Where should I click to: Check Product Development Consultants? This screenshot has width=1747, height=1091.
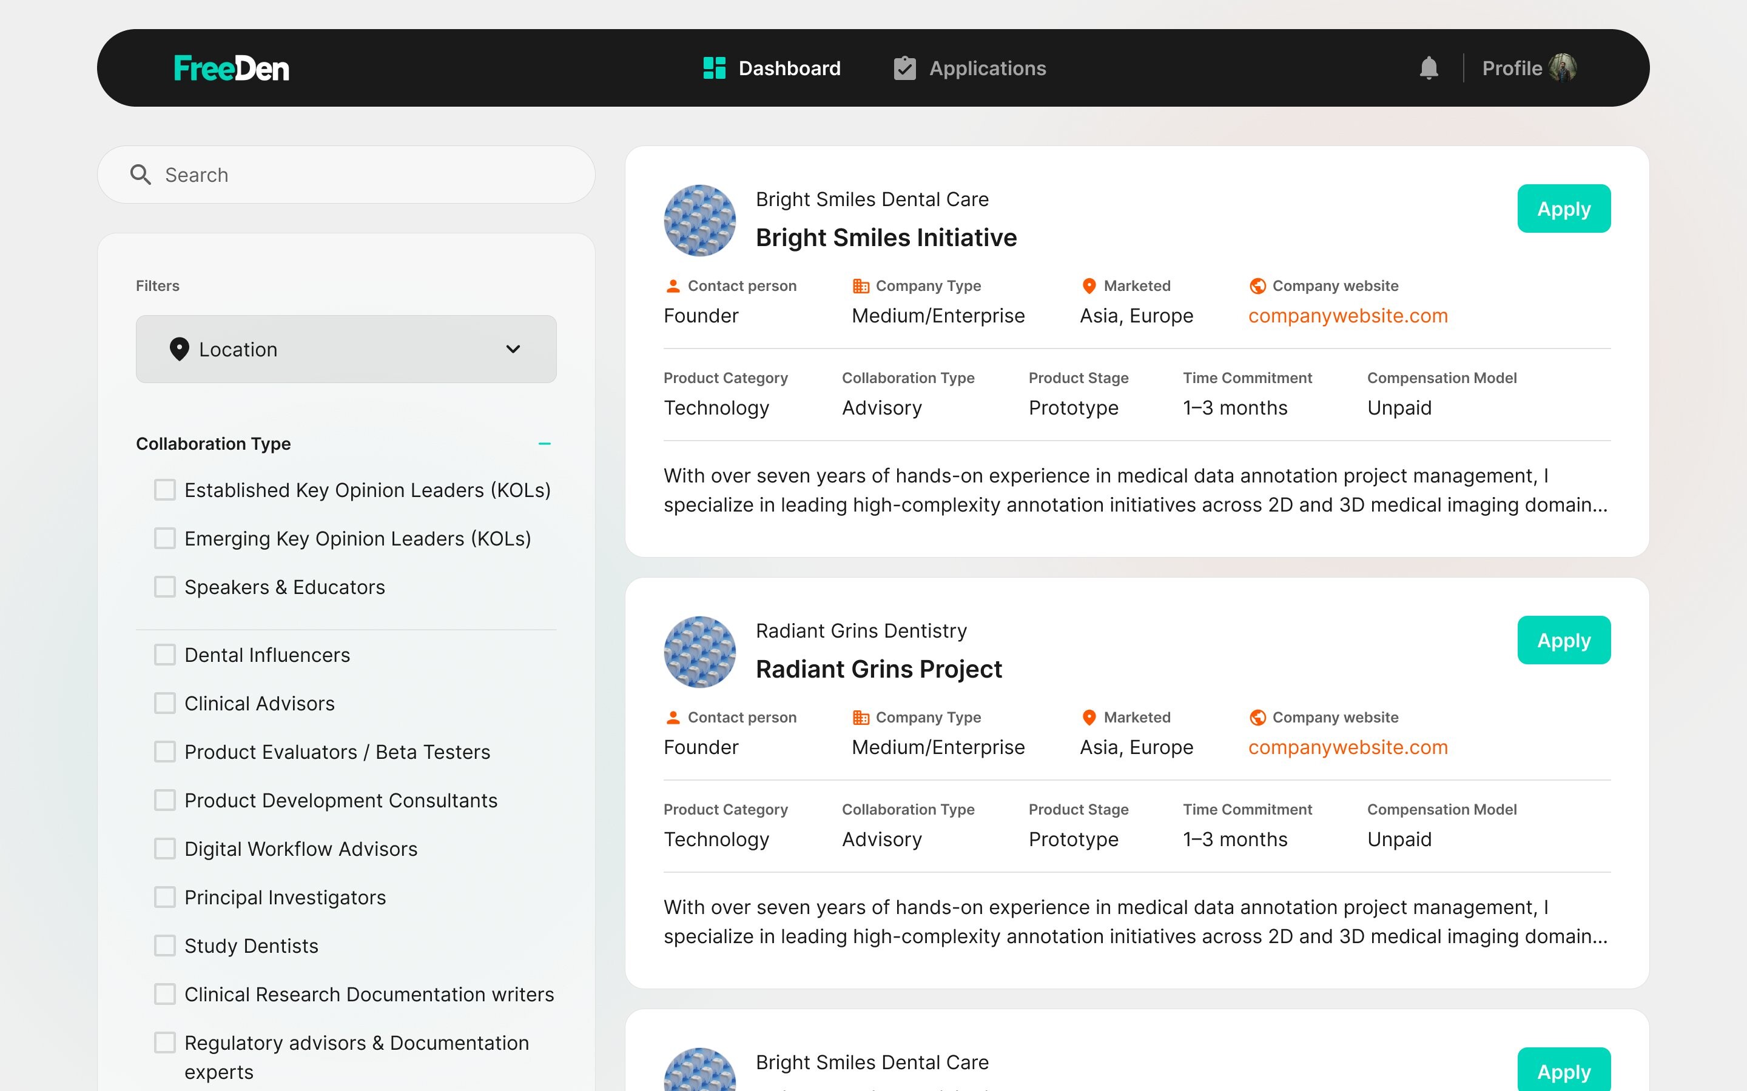[x=164, y=799]
